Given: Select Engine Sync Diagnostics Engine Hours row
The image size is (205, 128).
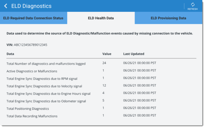Looking at the screenshot, I should click(101, 93).
